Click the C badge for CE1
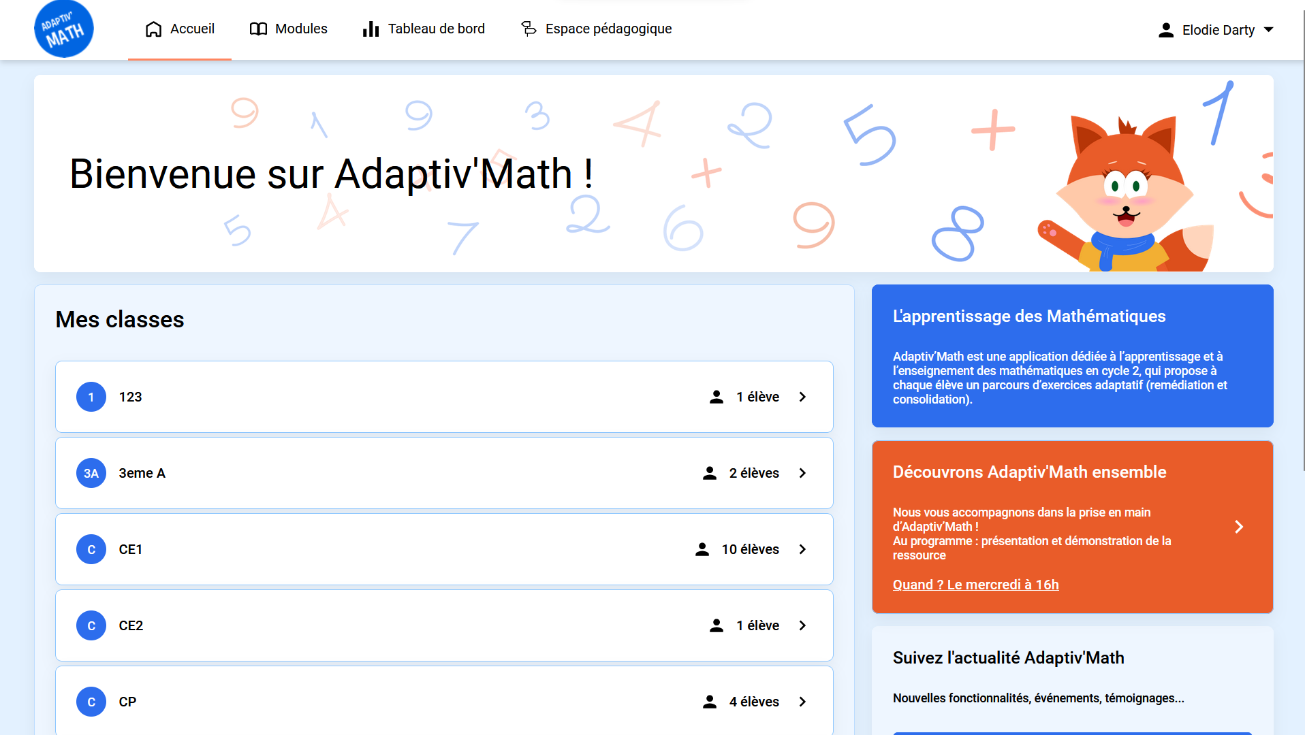Screen dimensions: 1305x735 click(x=91, y=549)
